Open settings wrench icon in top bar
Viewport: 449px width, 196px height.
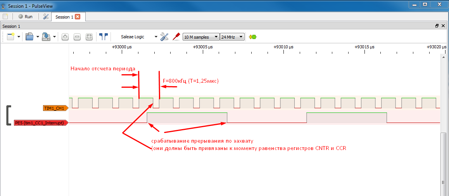(x=46, y=17)
